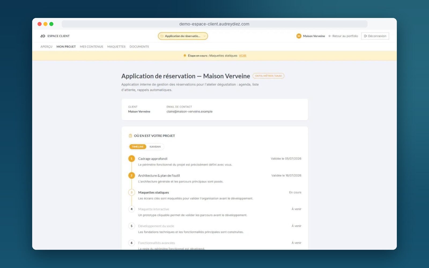Click the Déconnexion logout icon

(x=365, y=36)
